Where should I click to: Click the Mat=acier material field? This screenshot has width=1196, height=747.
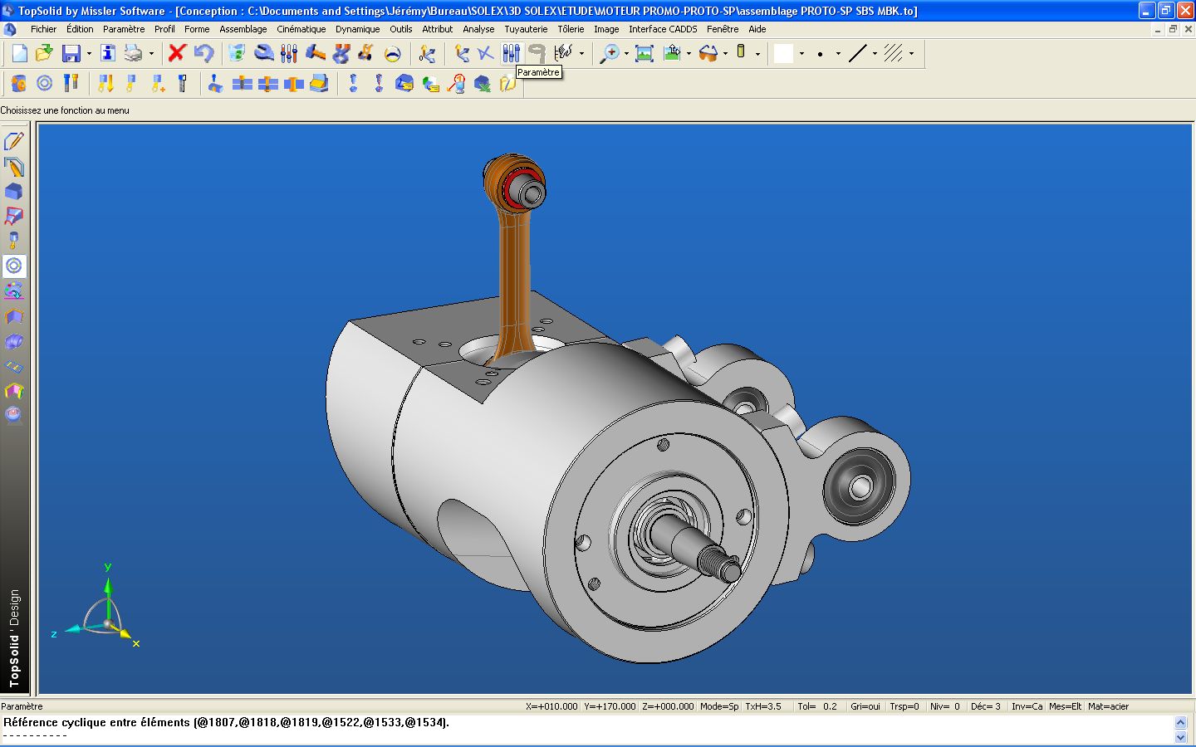(1108, 706)
